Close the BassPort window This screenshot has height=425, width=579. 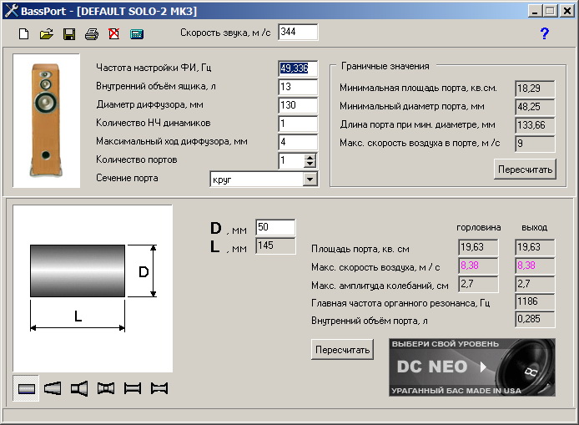pyautogui.click(x=566, y=11)
